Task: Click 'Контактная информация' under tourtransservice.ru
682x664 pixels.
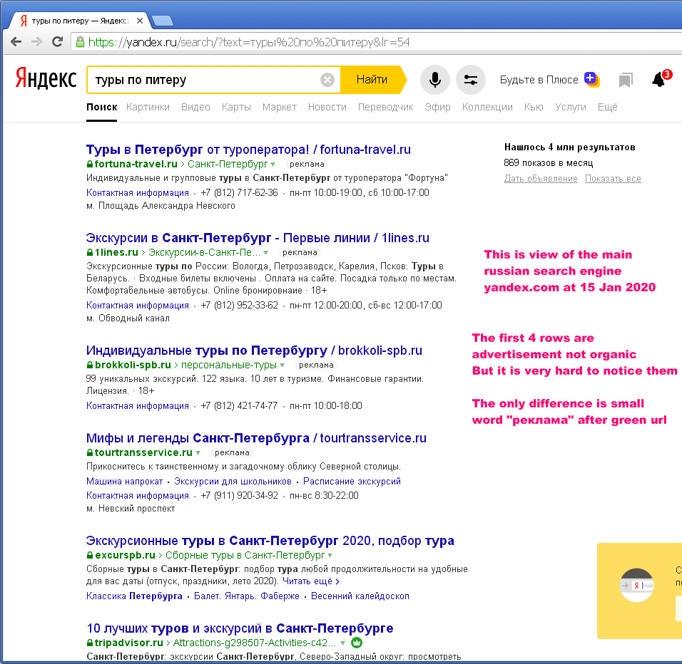Action: 138,495
